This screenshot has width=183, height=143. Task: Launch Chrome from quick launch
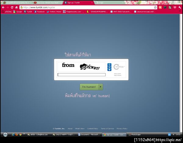pyautogui.click(x=20, y=134)
